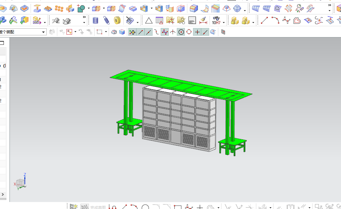Toggle the Point on Curve snap option
The width and height of the screenshot is (341, 209).
pyautogui.click(x=205, y=32)
